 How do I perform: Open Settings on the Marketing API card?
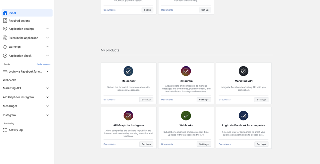[261, 100]
